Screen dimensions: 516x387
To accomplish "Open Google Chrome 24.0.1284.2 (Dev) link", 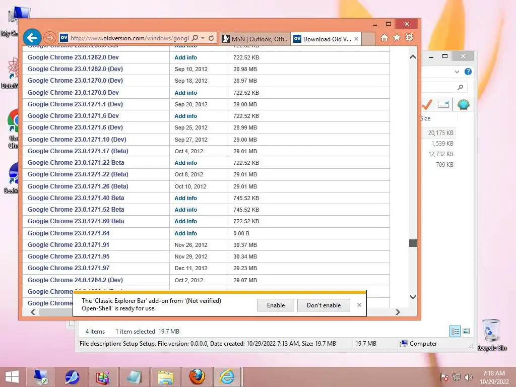I will click(75, 280).
